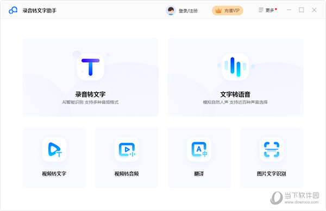This screenshot has height=211, width=326.
Task: Open the 文字转语音 waveform icon
Action: pos(235,67)
